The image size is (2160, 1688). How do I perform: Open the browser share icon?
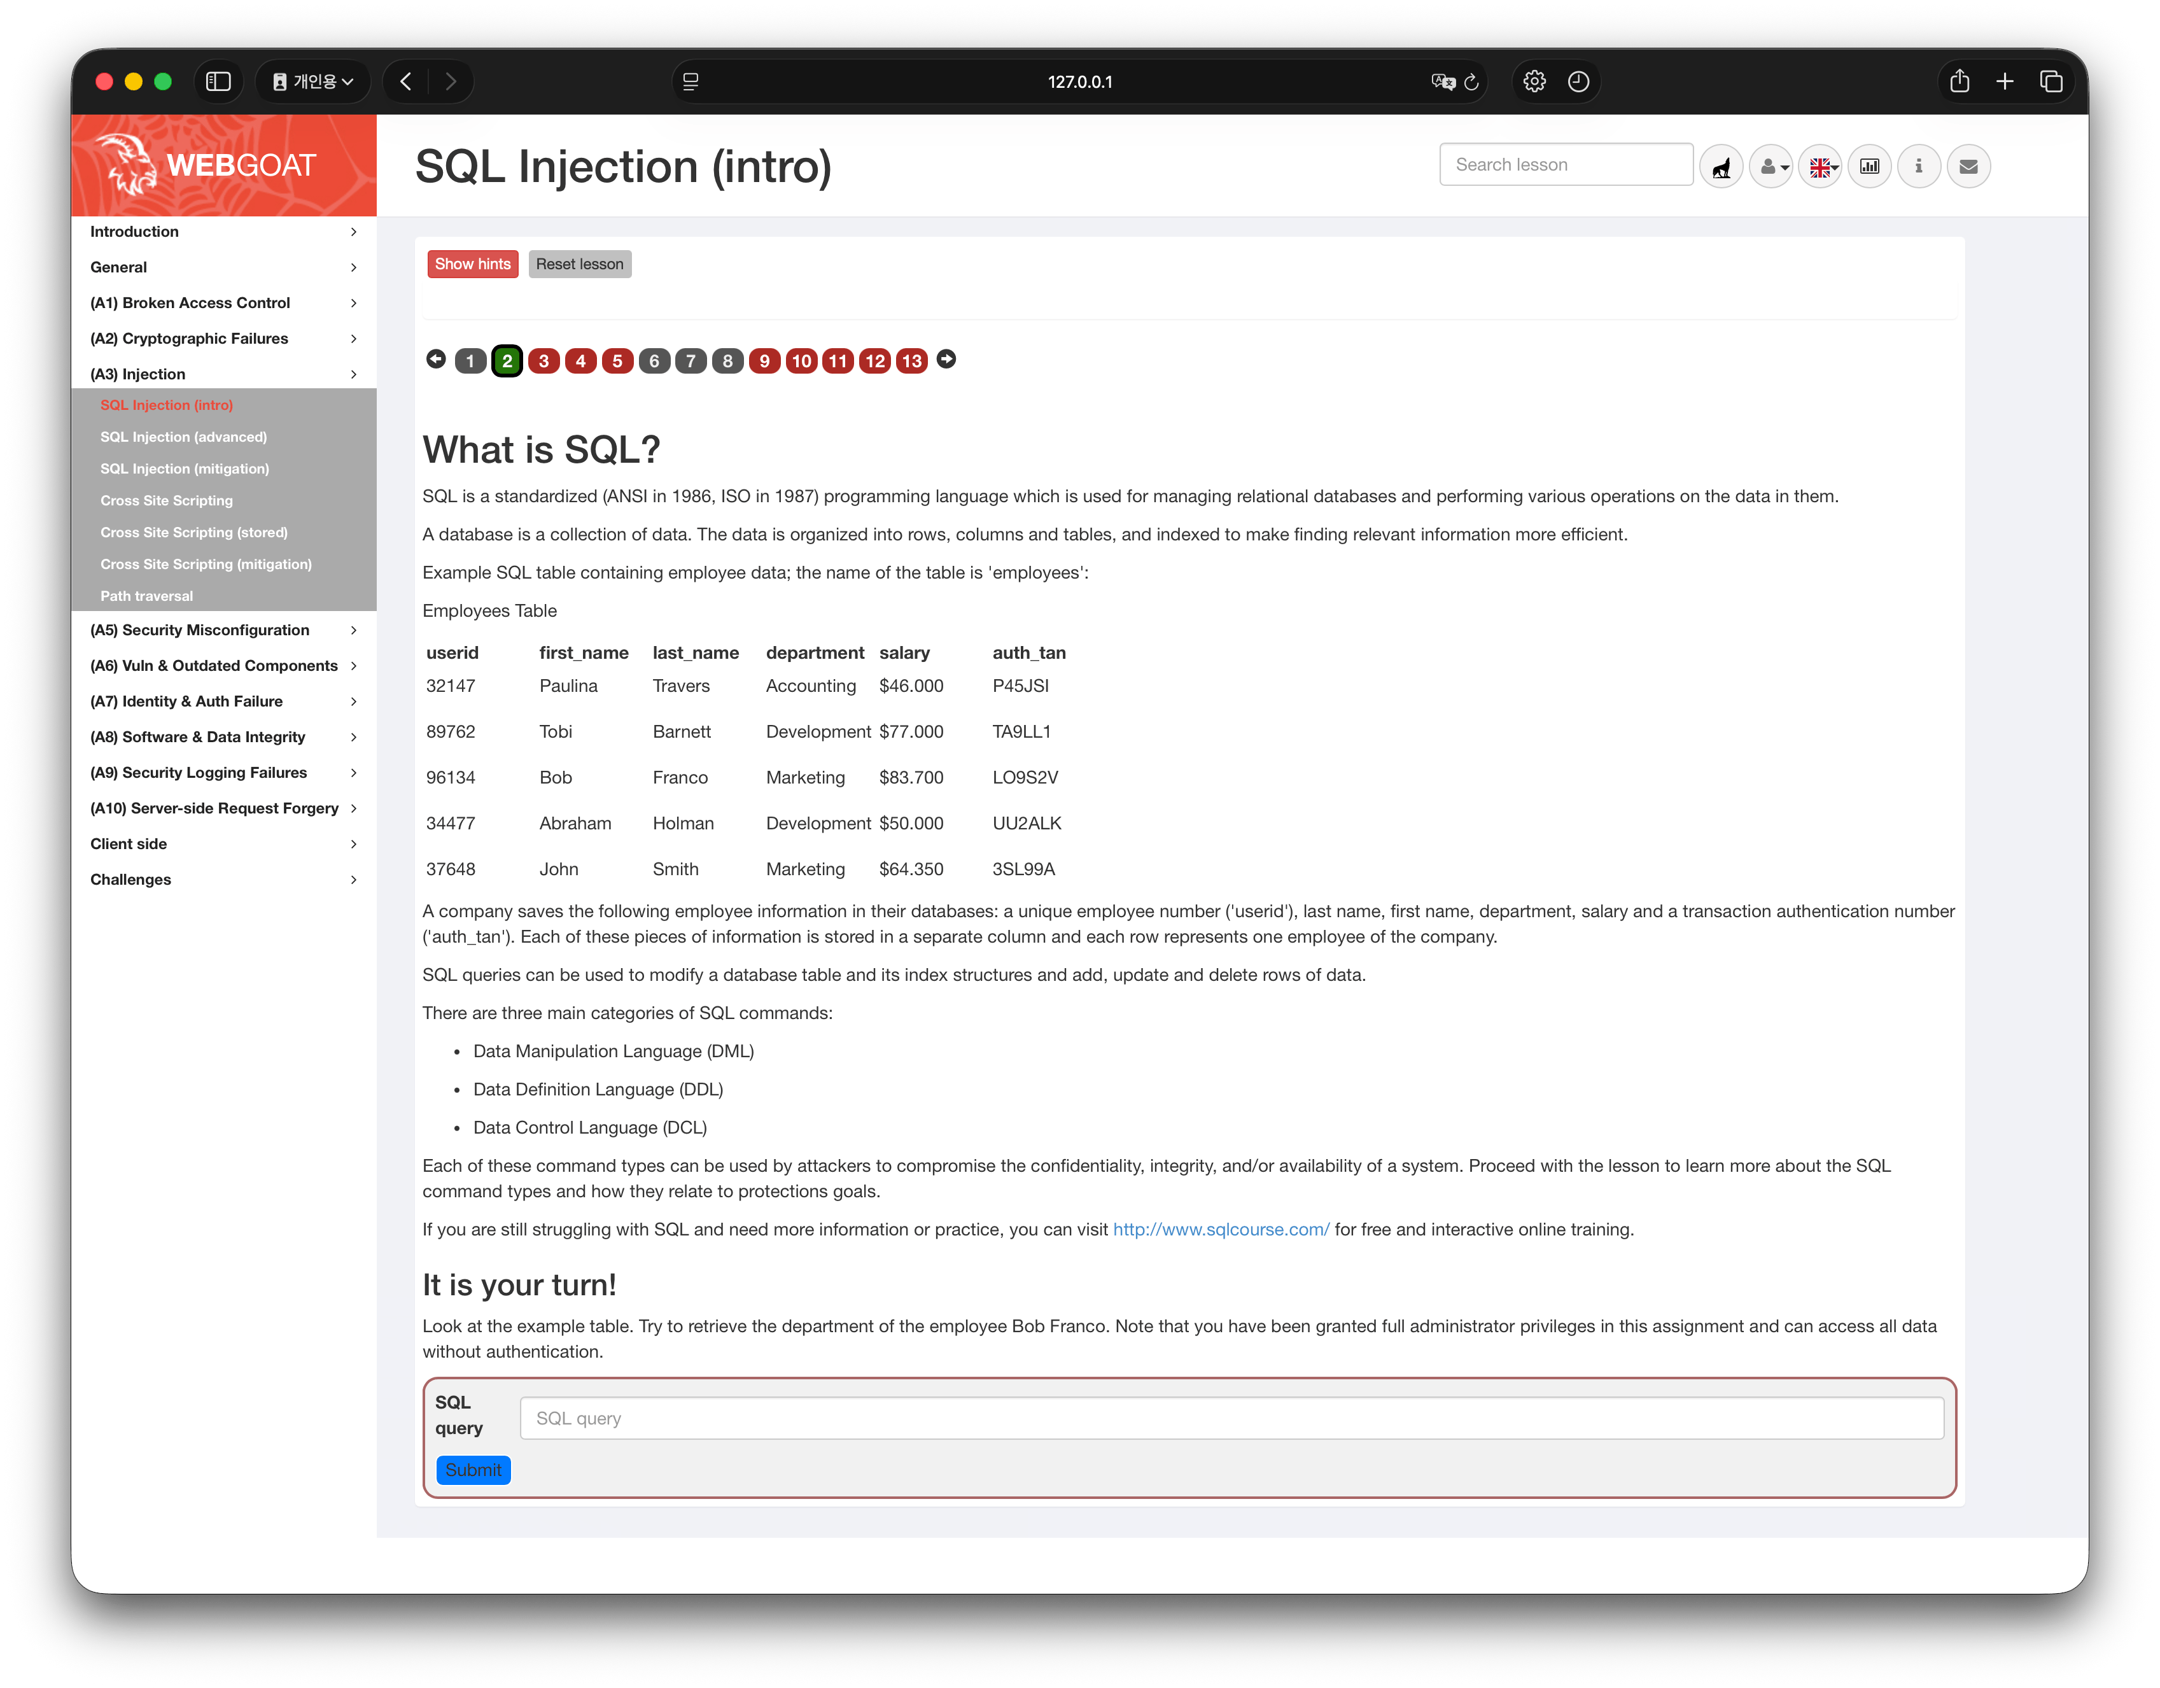(1960, 81)
